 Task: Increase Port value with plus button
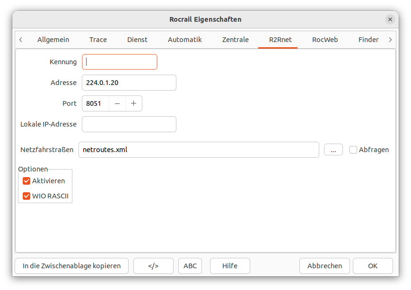[x=134, y=103]
